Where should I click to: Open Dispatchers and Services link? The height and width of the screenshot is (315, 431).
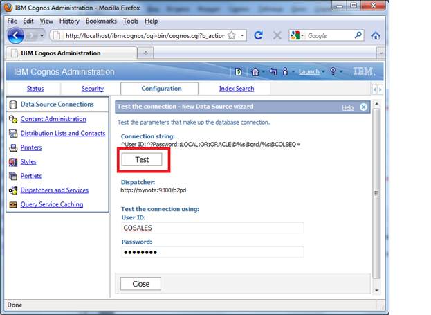[55, 190]
